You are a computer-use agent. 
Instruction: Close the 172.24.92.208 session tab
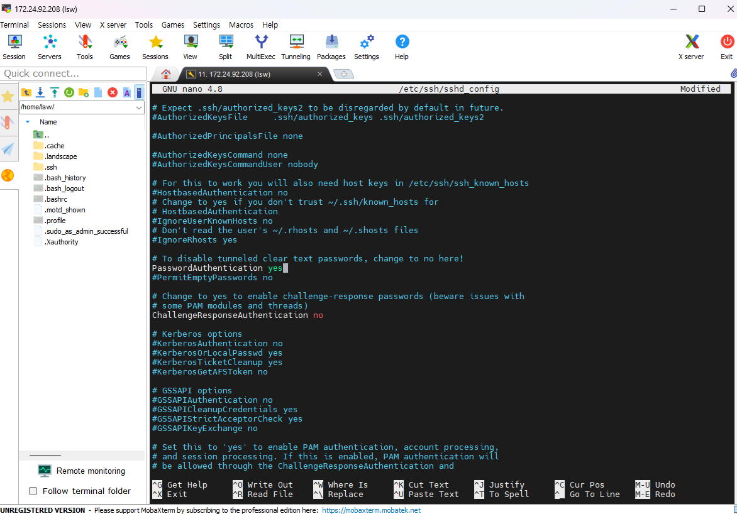[x=319, y=74]
